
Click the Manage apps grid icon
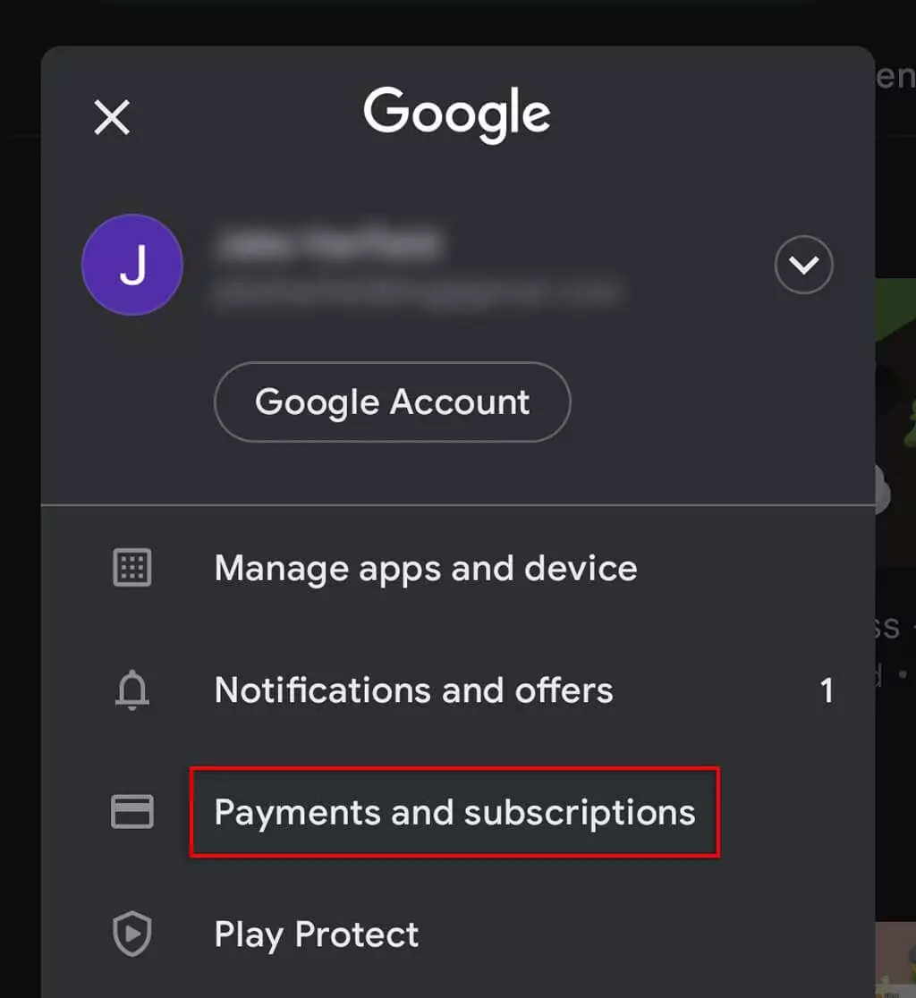(132, 567)
